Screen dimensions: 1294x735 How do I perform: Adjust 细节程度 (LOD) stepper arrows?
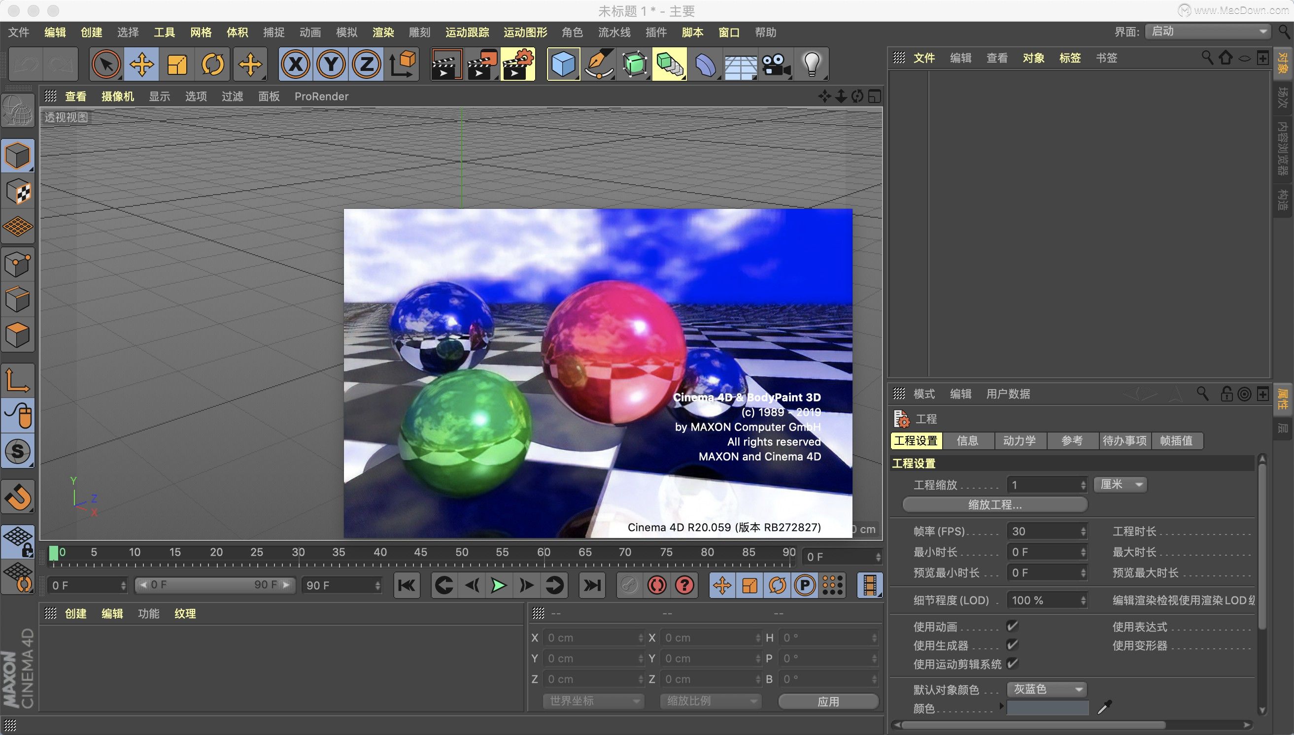1083,600
